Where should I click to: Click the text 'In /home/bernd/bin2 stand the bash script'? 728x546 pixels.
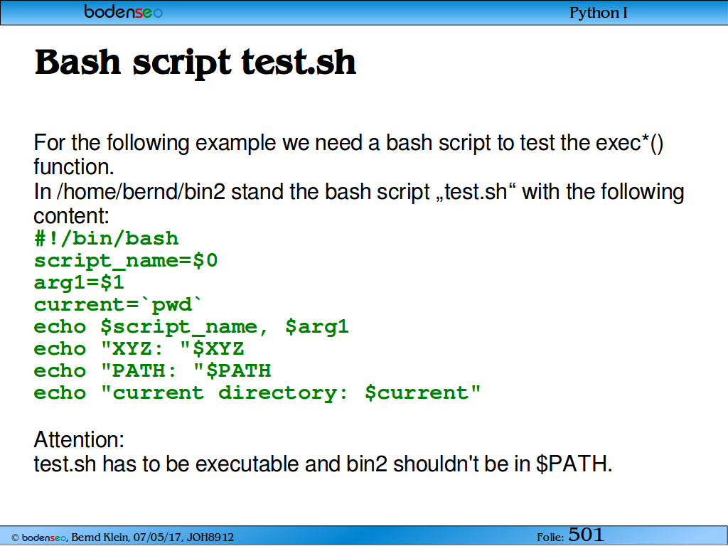point(232,192)
